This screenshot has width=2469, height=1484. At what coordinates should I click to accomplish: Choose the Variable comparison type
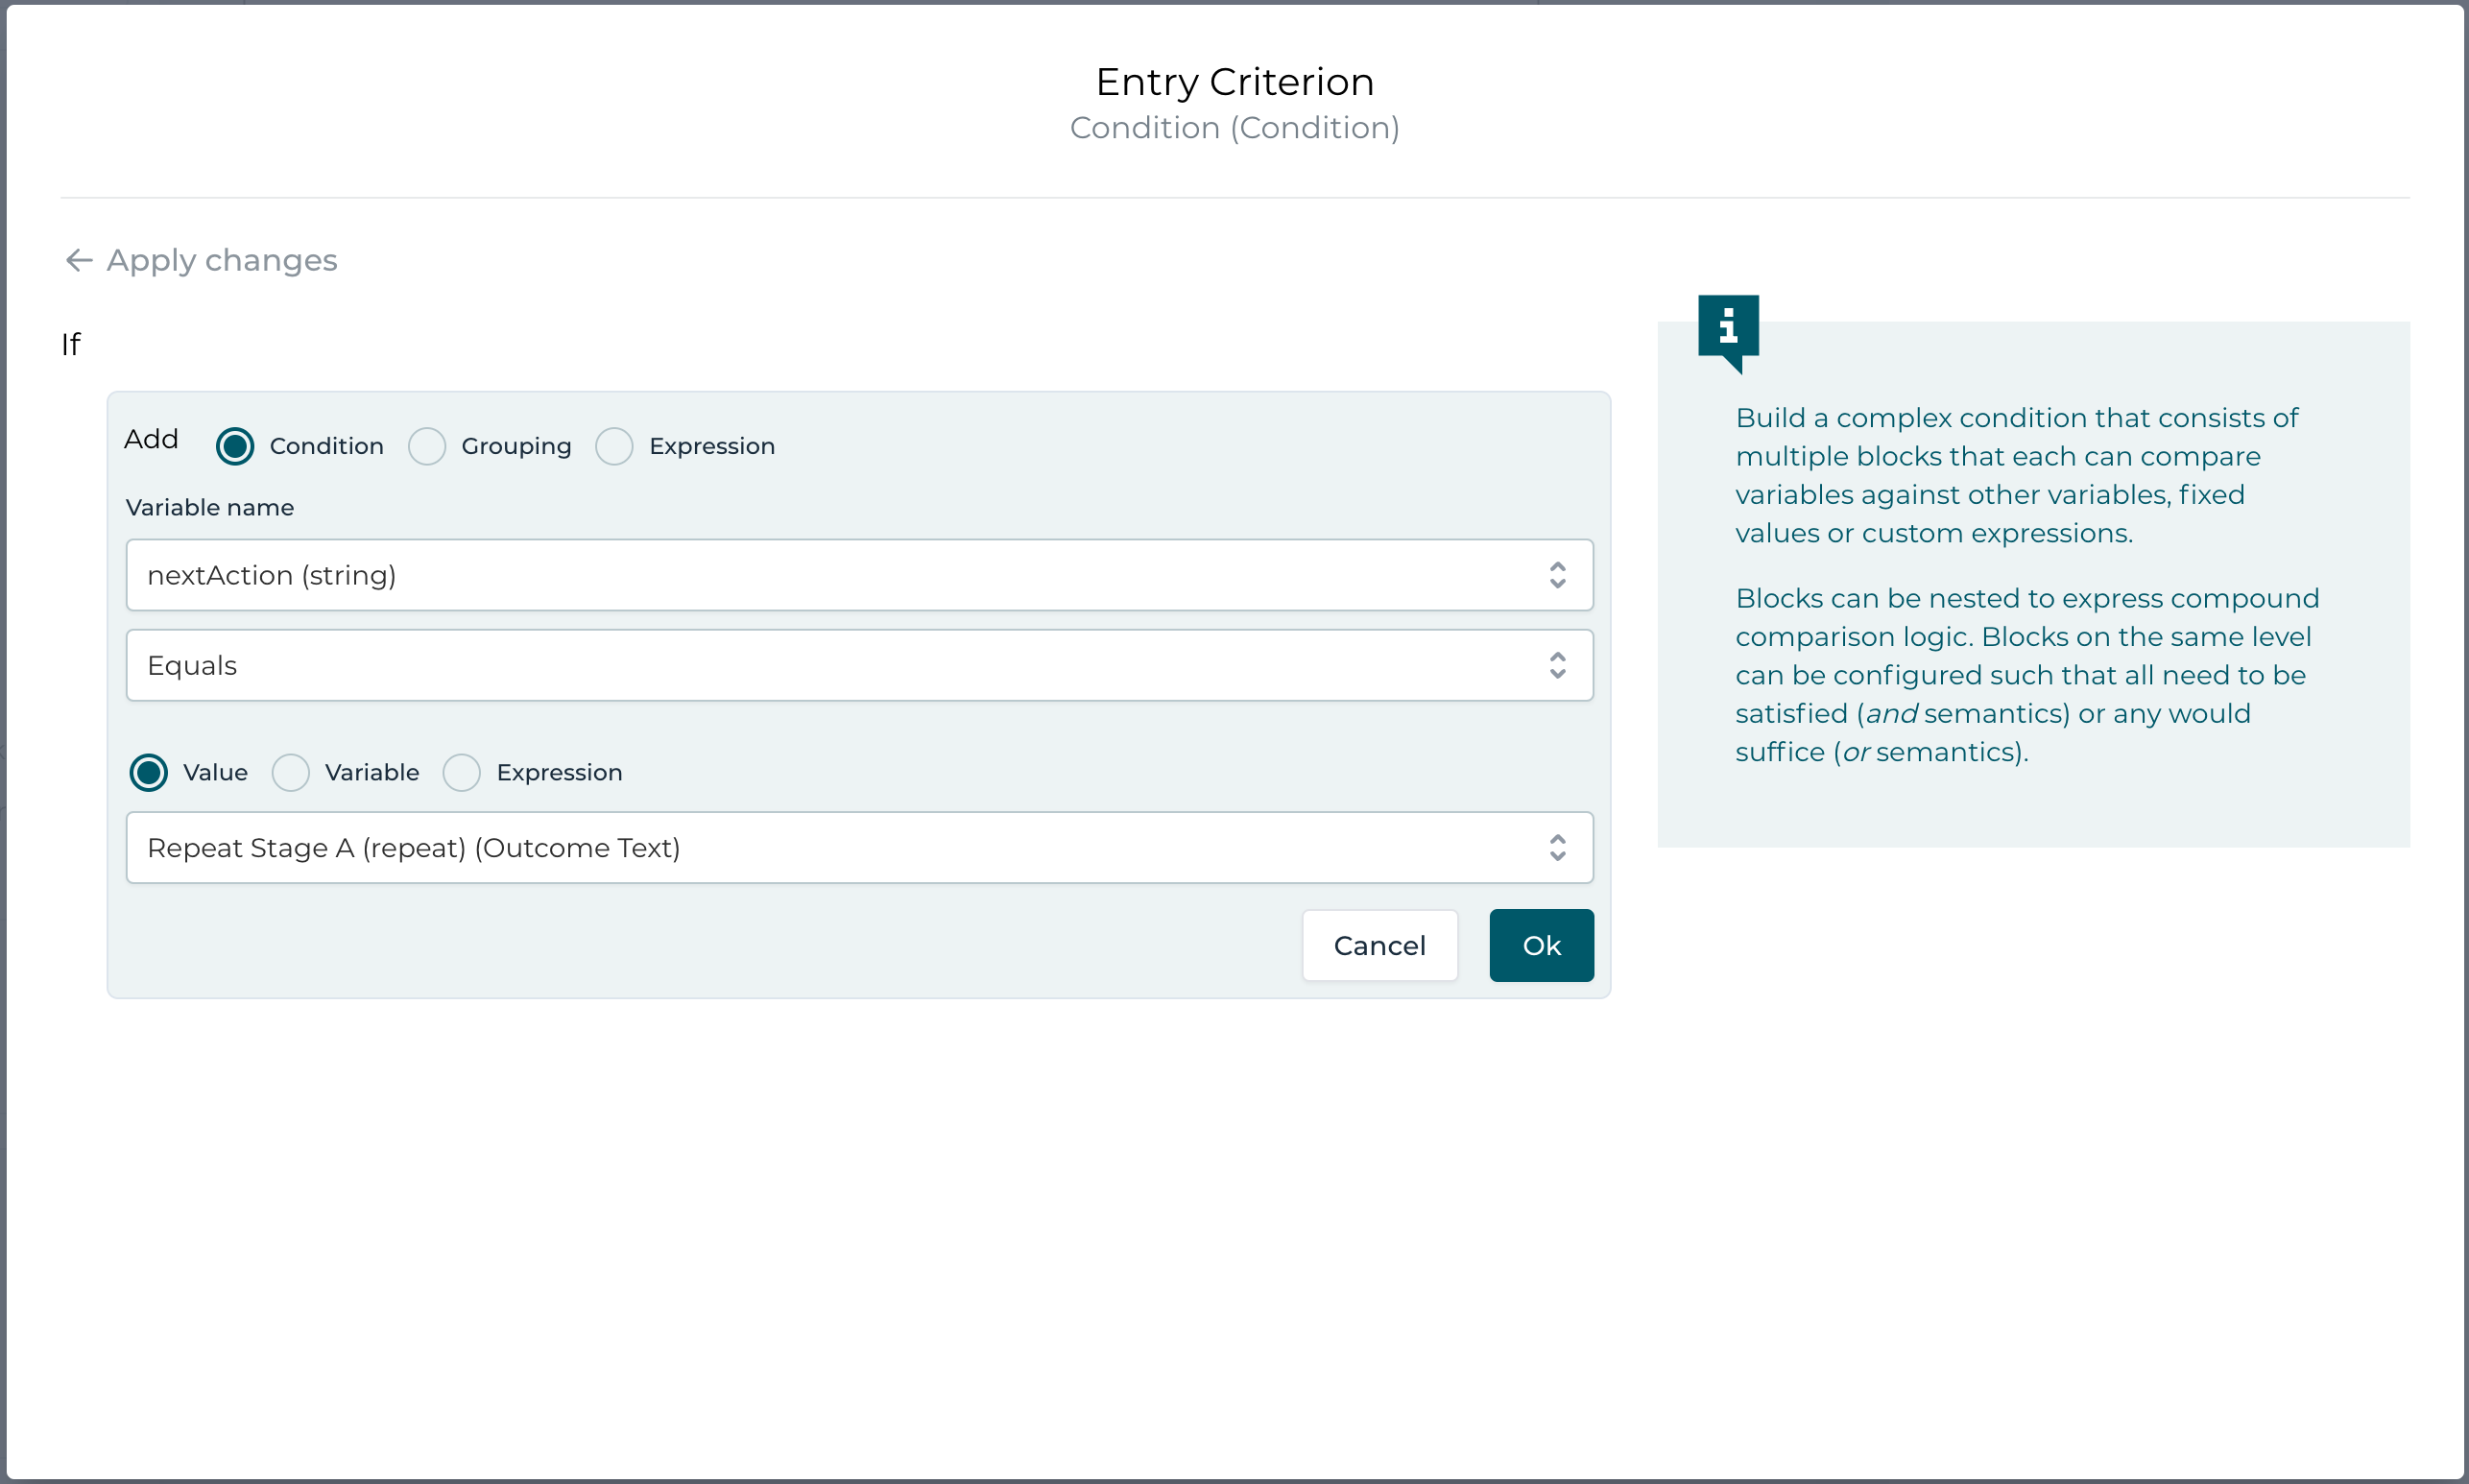(291, 772)
